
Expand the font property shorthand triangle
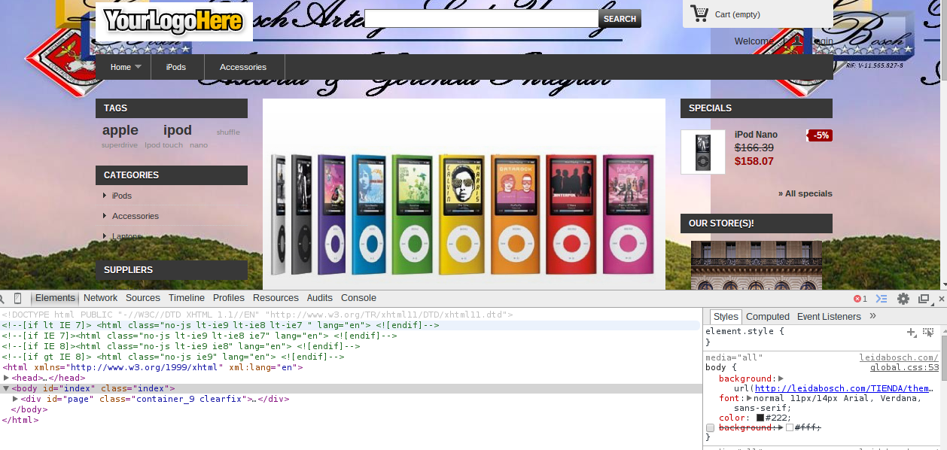(749, 398)
